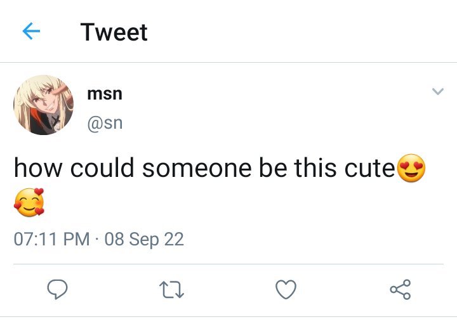Viewport: 457px width, 324px height.
Task: Click the word "someone" in tweet text
Action: (x=197, y=168)
